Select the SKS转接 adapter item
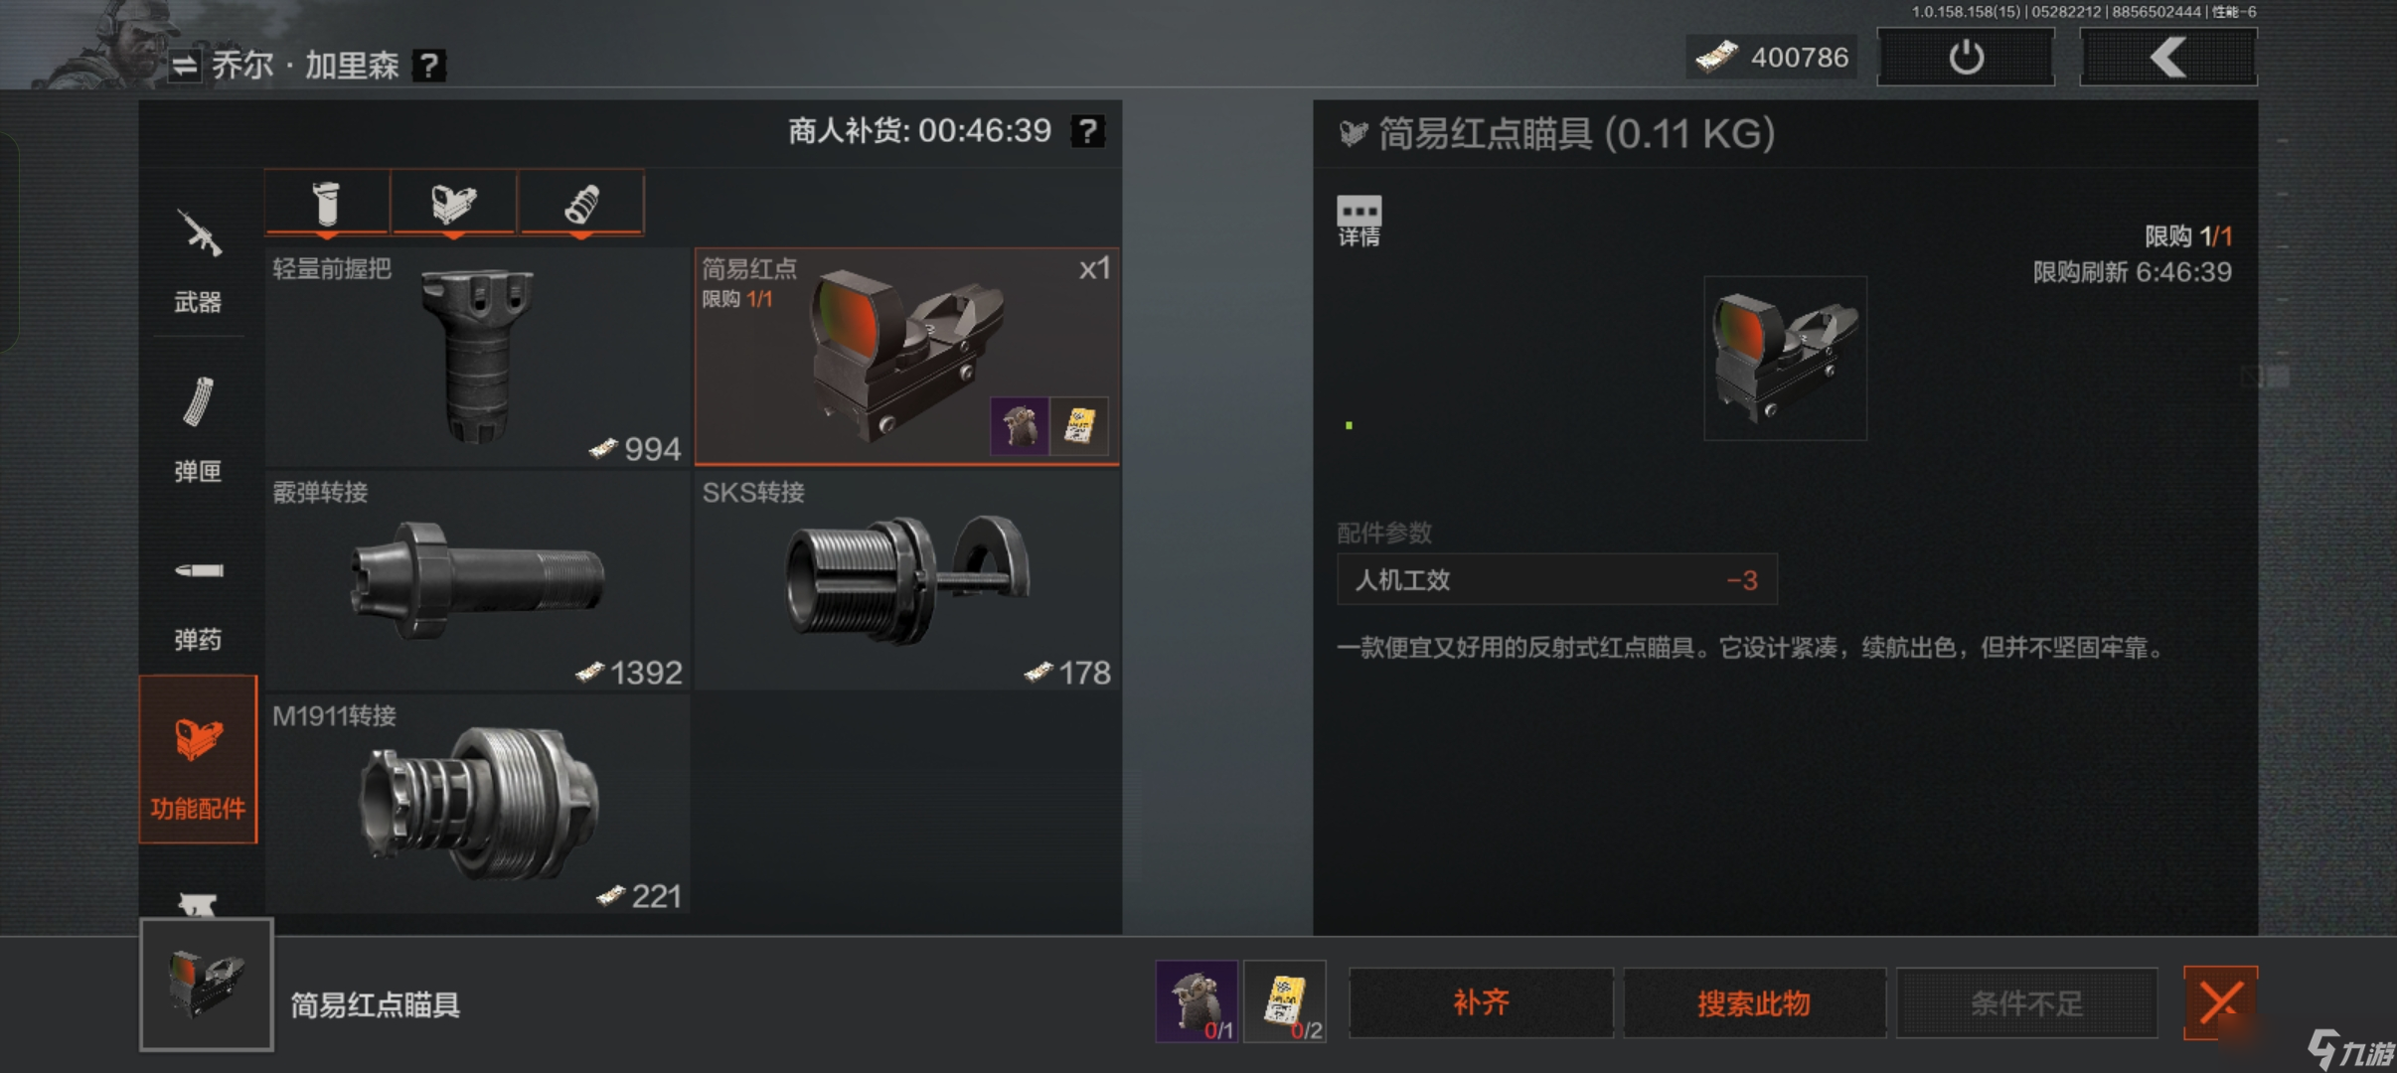Viewport: 2397px width, 1073px height. (906, 580)
